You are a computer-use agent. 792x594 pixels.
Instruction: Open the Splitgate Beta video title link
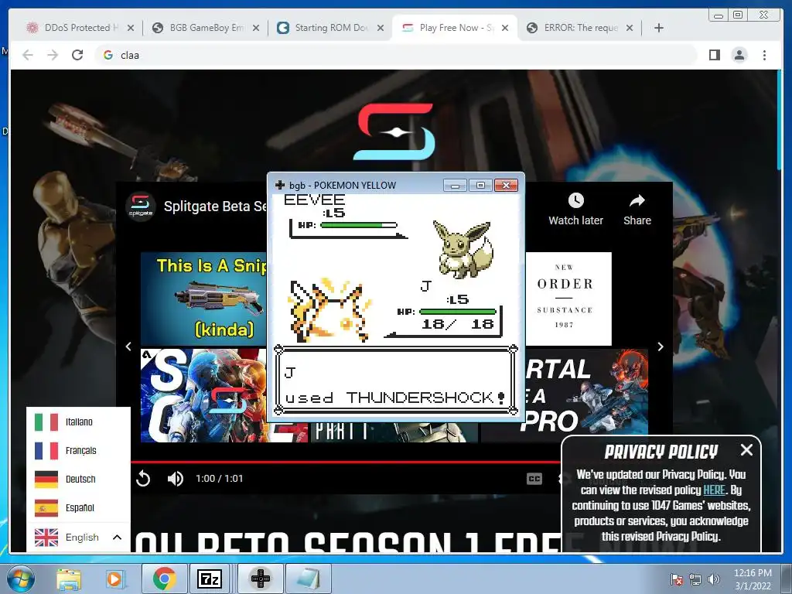[215, 206]
